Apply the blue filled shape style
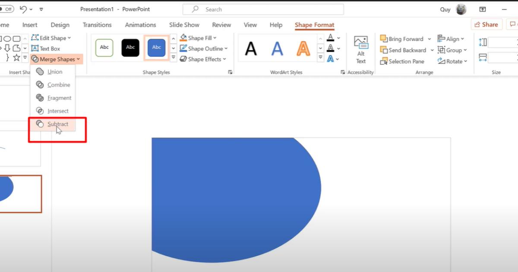Screen dimensions: 518x272 157,47
